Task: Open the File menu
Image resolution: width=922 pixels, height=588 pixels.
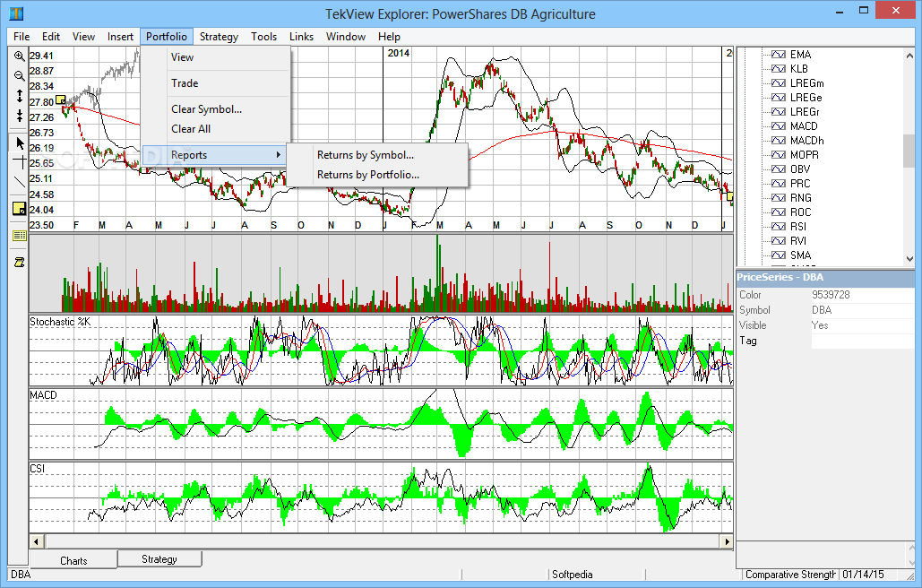Action: pos(22,37)
